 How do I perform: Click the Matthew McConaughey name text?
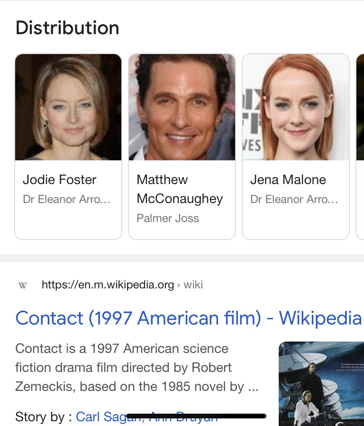180,189
